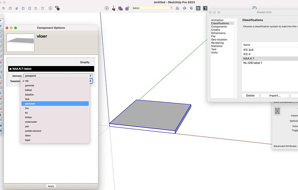
Task: Select the IFC 4 classification row
Action: coord(270,54)
